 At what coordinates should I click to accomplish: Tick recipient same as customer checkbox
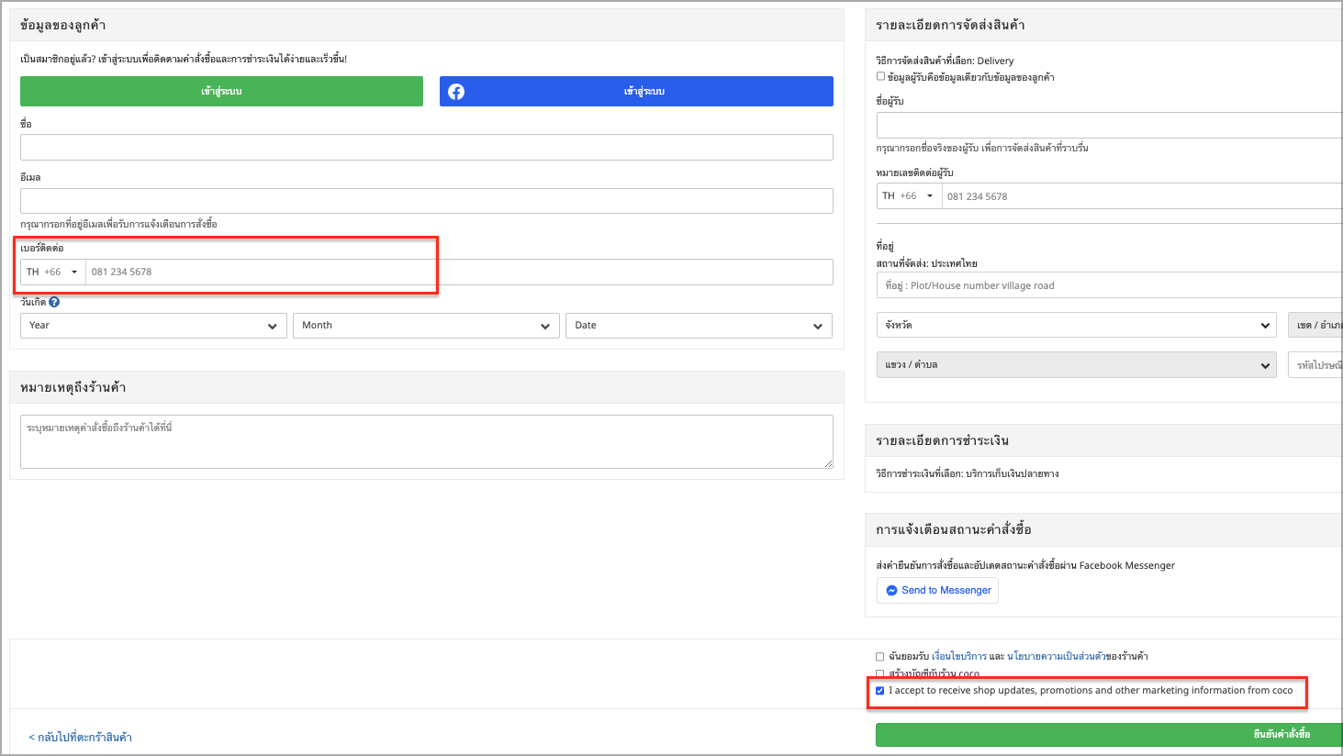pyautogui.click(x=881, y=76)
